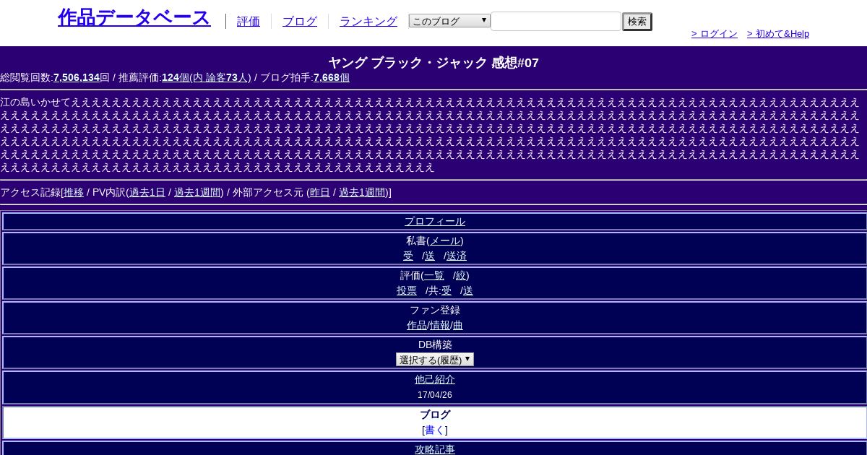Screen dimensions: 867x455
Task: Open the > ログイン link
Action: (x=715, y=34)
